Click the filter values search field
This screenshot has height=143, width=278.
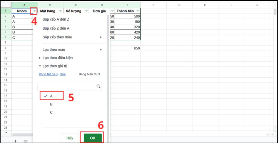[66, 86]
